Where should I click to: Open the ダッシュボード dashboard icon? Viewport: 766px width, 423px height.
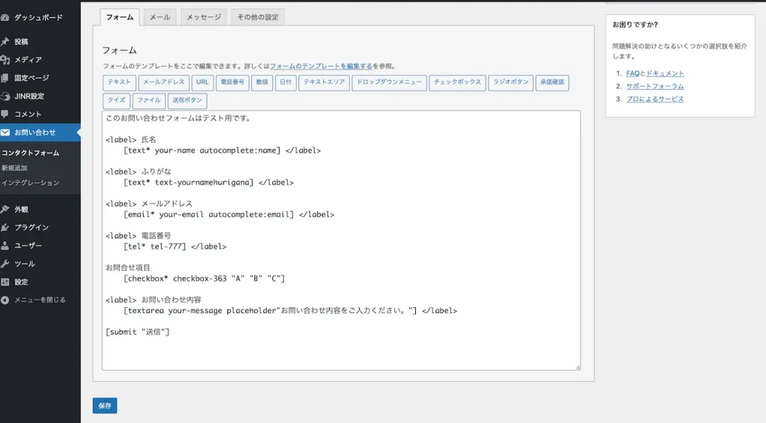click(x=5, y=18)
